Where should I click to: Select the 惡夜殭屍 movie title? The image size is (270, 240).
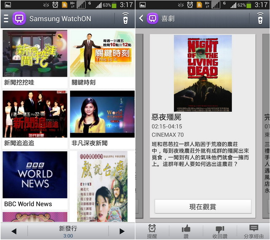[x=166, y=117]
